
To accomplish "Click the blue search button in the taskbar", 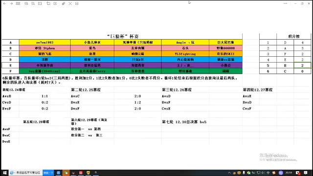I will [48, 173].
